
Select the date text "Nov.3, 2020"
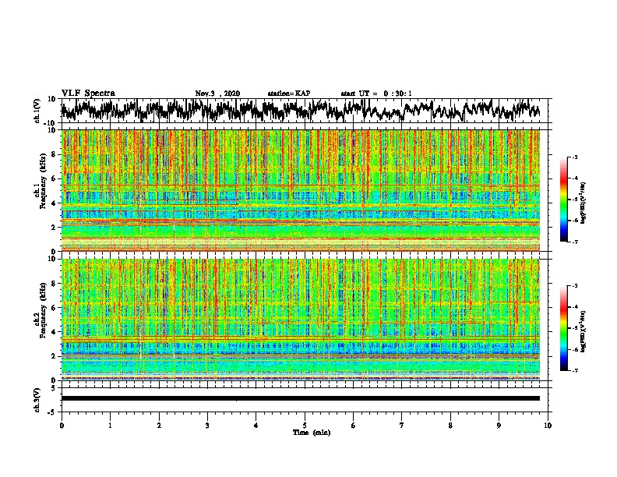pyautogui.click(x=217, y=94)
